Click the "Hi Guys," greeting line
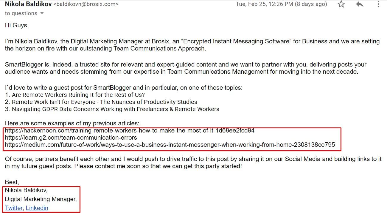 point(17,25)
